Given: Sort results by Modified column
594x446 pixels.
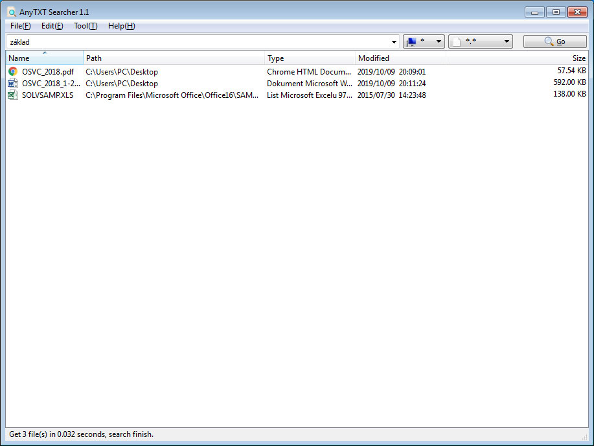Looking at the screenshot, I should coord(400,58).
